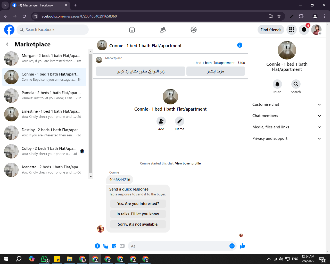Open a new browser tab
Image resolution: width=330 pixels, height=264 pixels.
pyautogui.click(x=75, y=5)
